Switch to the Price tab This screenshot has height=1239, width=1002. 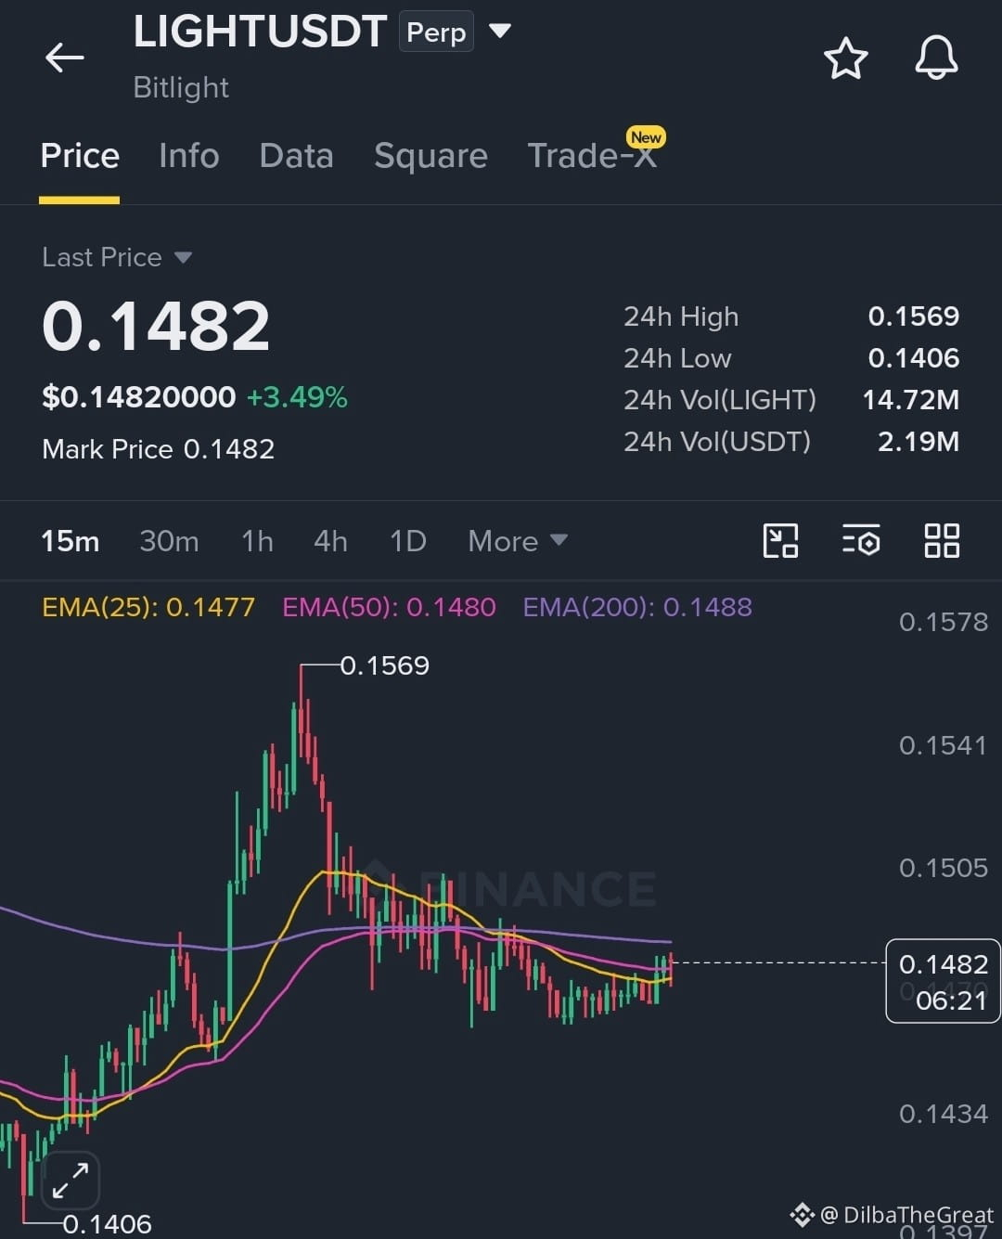click(80, 156)
